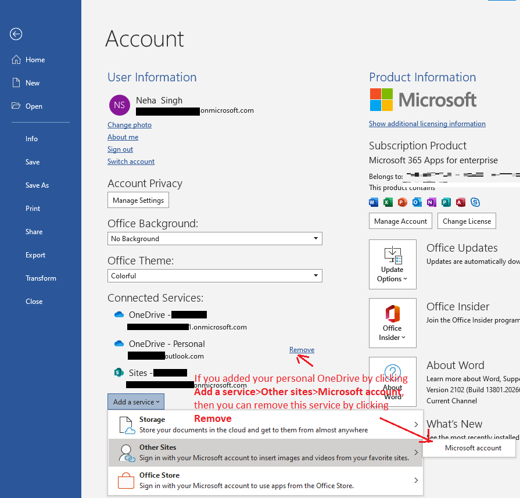Click the Change photo link
520x498 pixels.
pos(130,125)
